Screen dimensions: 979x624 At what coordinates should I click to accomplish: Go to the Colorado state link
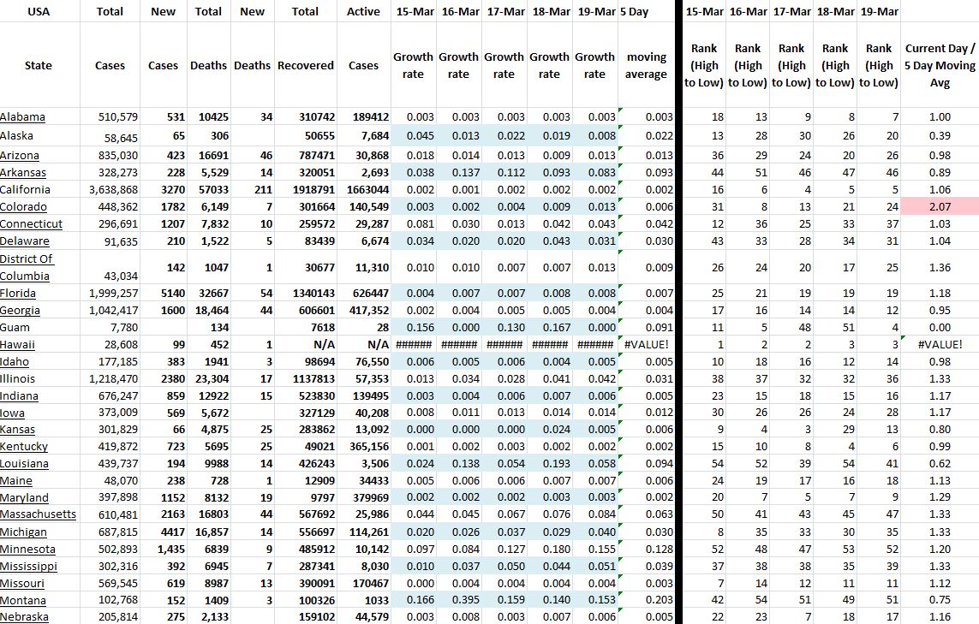click(x=24, y=207)
